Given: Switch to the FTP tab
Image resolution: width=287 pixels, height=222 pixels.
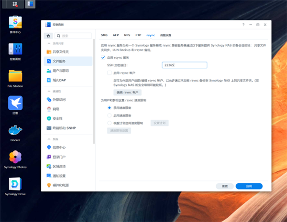Looking at the screenshot, I should point(138,35).
